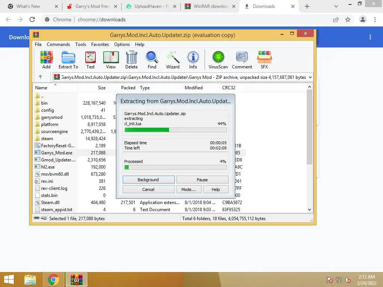Sort by the Size column header
Image resolution: width=383 pixels, height=287 pixels.
coord(92,87)
